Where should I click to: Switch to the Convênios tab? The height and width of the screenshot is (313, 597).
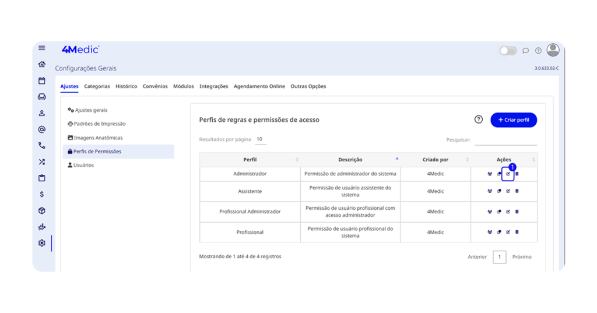pos(155,86)
